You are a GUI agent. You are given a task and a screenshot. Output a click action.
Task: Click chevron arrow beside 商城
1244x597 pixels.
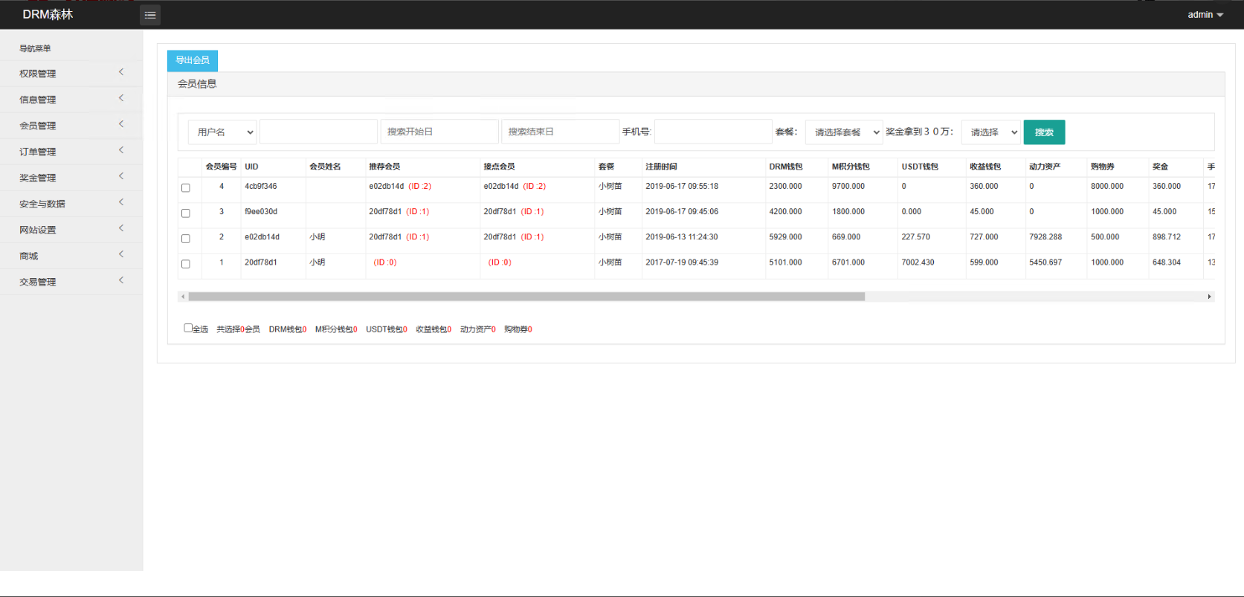[121, 254]
